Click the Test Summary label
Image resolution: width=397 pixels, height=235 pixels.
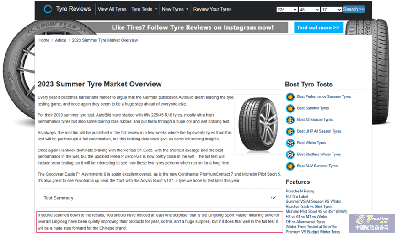59,198
